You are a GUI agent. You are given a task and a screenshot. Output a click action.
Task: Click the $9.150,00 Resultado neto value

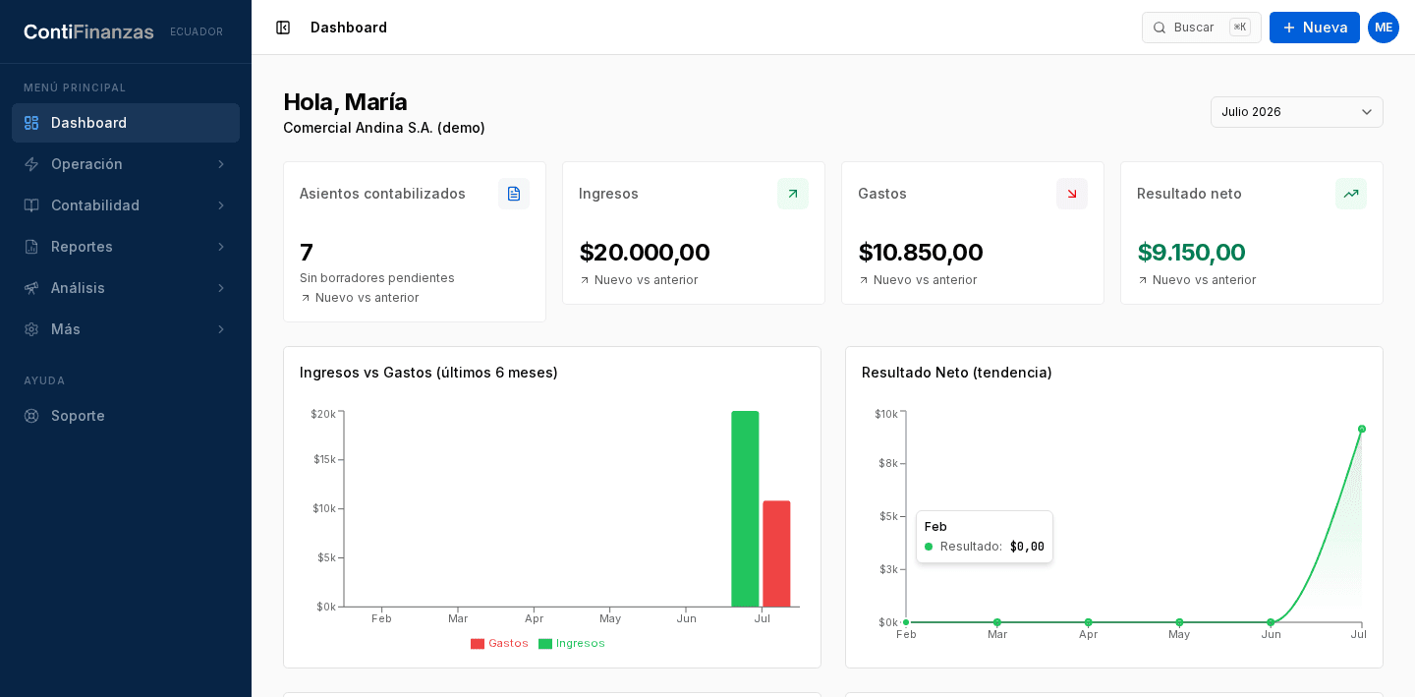click(1191, 253)
